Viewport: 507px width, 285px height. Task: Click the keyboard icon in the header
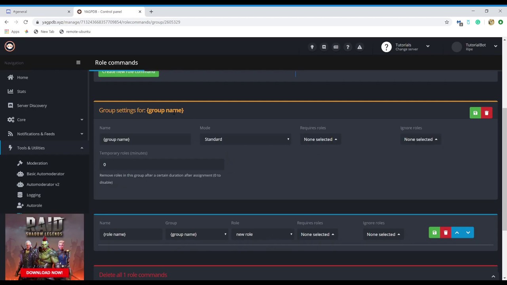pos(336,47)
